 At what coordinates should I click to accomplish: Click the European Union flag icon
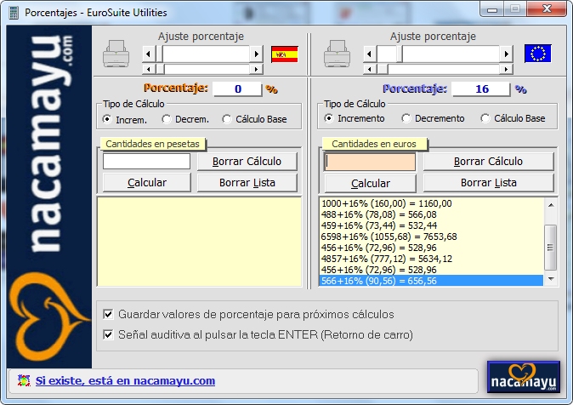click(x=537, y=54)
